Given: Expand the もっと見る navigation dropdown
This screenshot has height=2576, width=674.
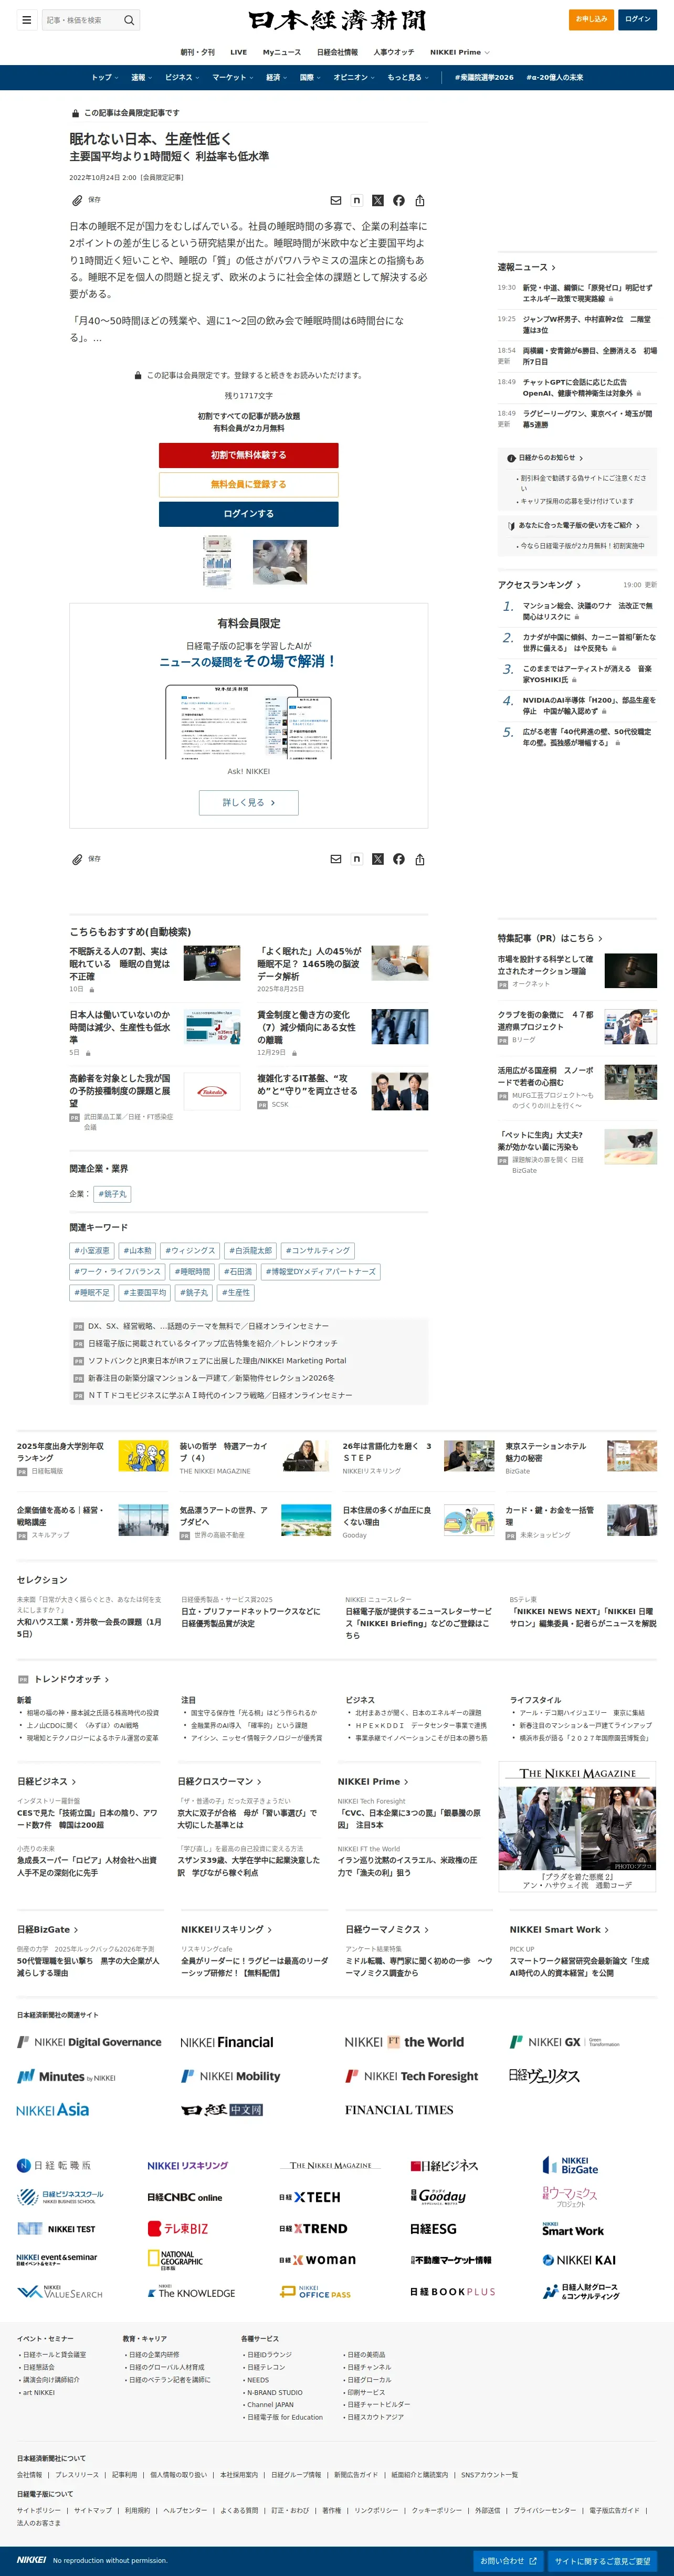Looking at the screenshot, I should pos(408,77).
